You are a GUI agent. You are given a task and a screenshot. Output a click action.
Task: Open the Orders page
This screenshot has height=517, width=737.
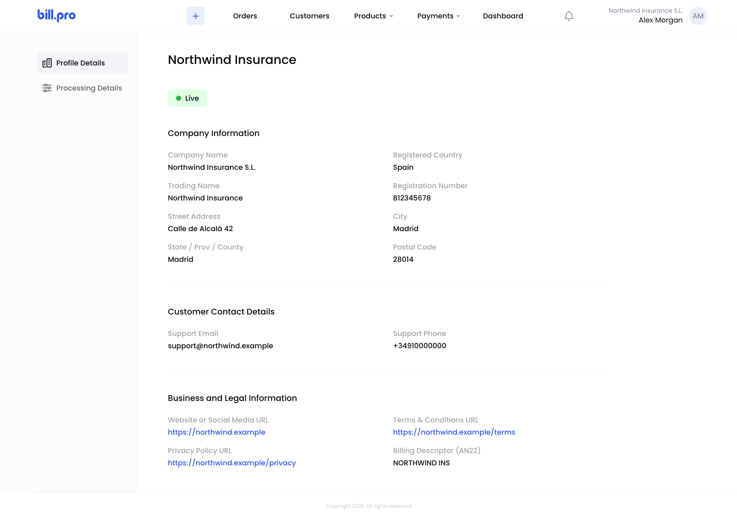coord(245,16)
